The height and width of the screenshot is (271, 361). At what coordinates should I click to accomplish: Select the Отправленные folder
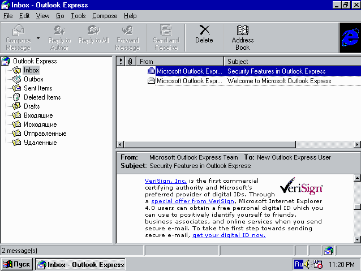(x=45, y=134)
